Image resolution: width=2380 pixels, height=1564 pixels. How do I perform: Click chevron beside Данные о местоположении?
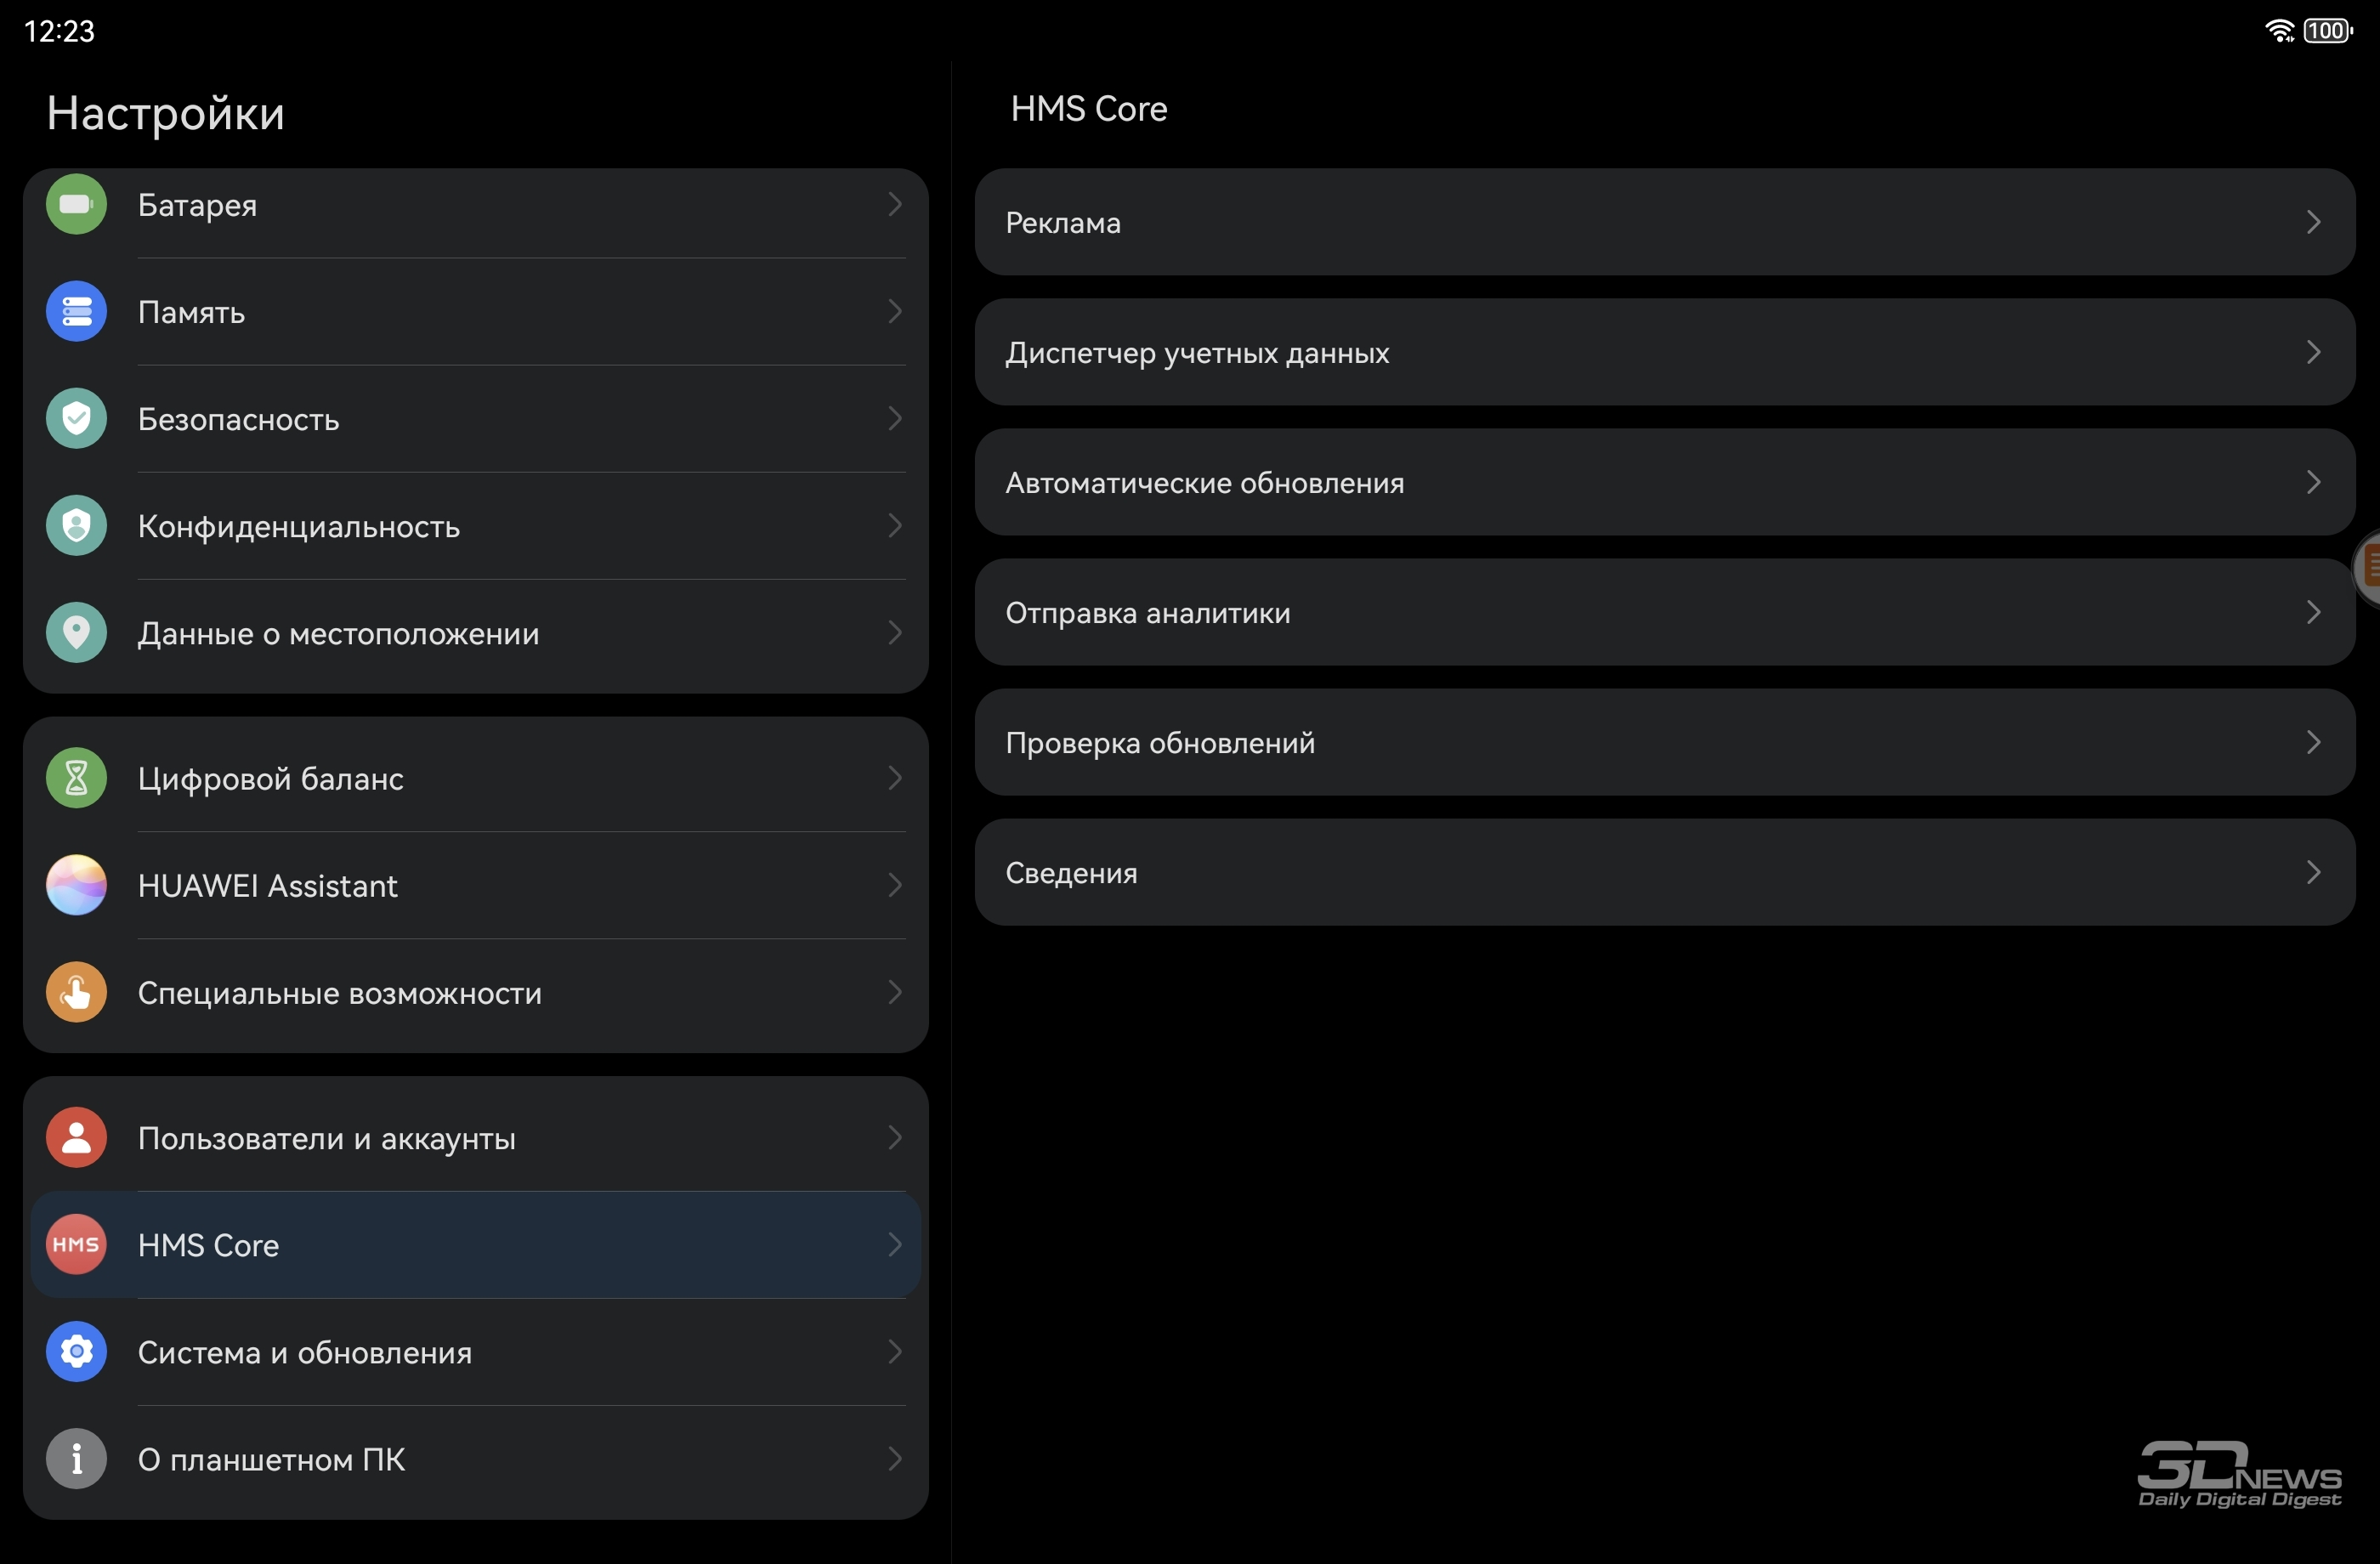coord(895,633)
